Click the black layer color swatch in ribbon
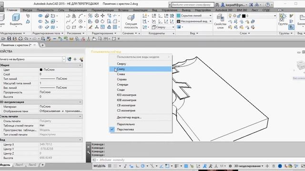 click(x=244, y=16)
